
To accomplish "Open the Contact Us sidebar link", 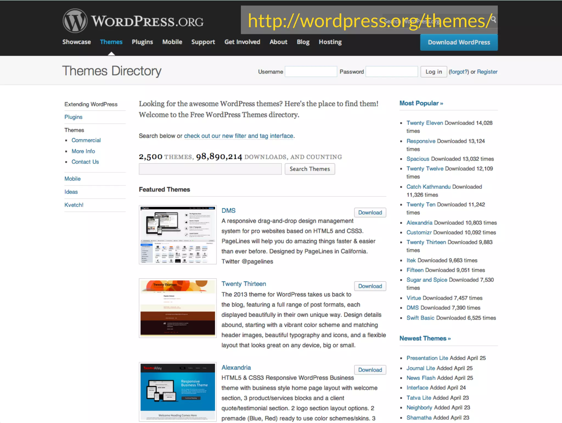I will pyautogui.click(x=85, y=162).
